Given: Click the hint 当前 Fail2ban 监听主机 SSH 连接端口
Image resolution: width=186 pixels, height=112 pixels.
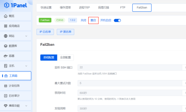Looking at the screenshot, I should pos(97,74).
